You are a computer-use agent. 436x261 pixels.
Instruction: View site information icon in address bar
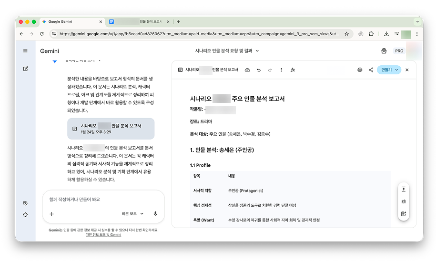click(54, 34)
